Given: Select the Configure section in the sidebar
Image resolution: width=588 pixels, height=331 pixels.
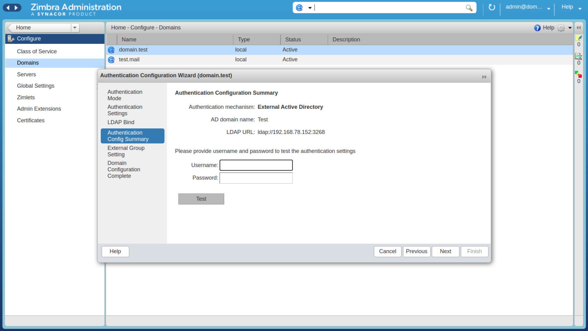Looking at the screenshot, I should [29, 38].
